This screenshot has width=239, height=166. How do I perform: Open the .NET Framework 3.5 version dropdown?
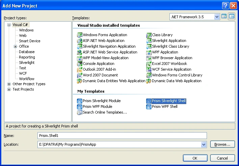[x=217, y=17]
